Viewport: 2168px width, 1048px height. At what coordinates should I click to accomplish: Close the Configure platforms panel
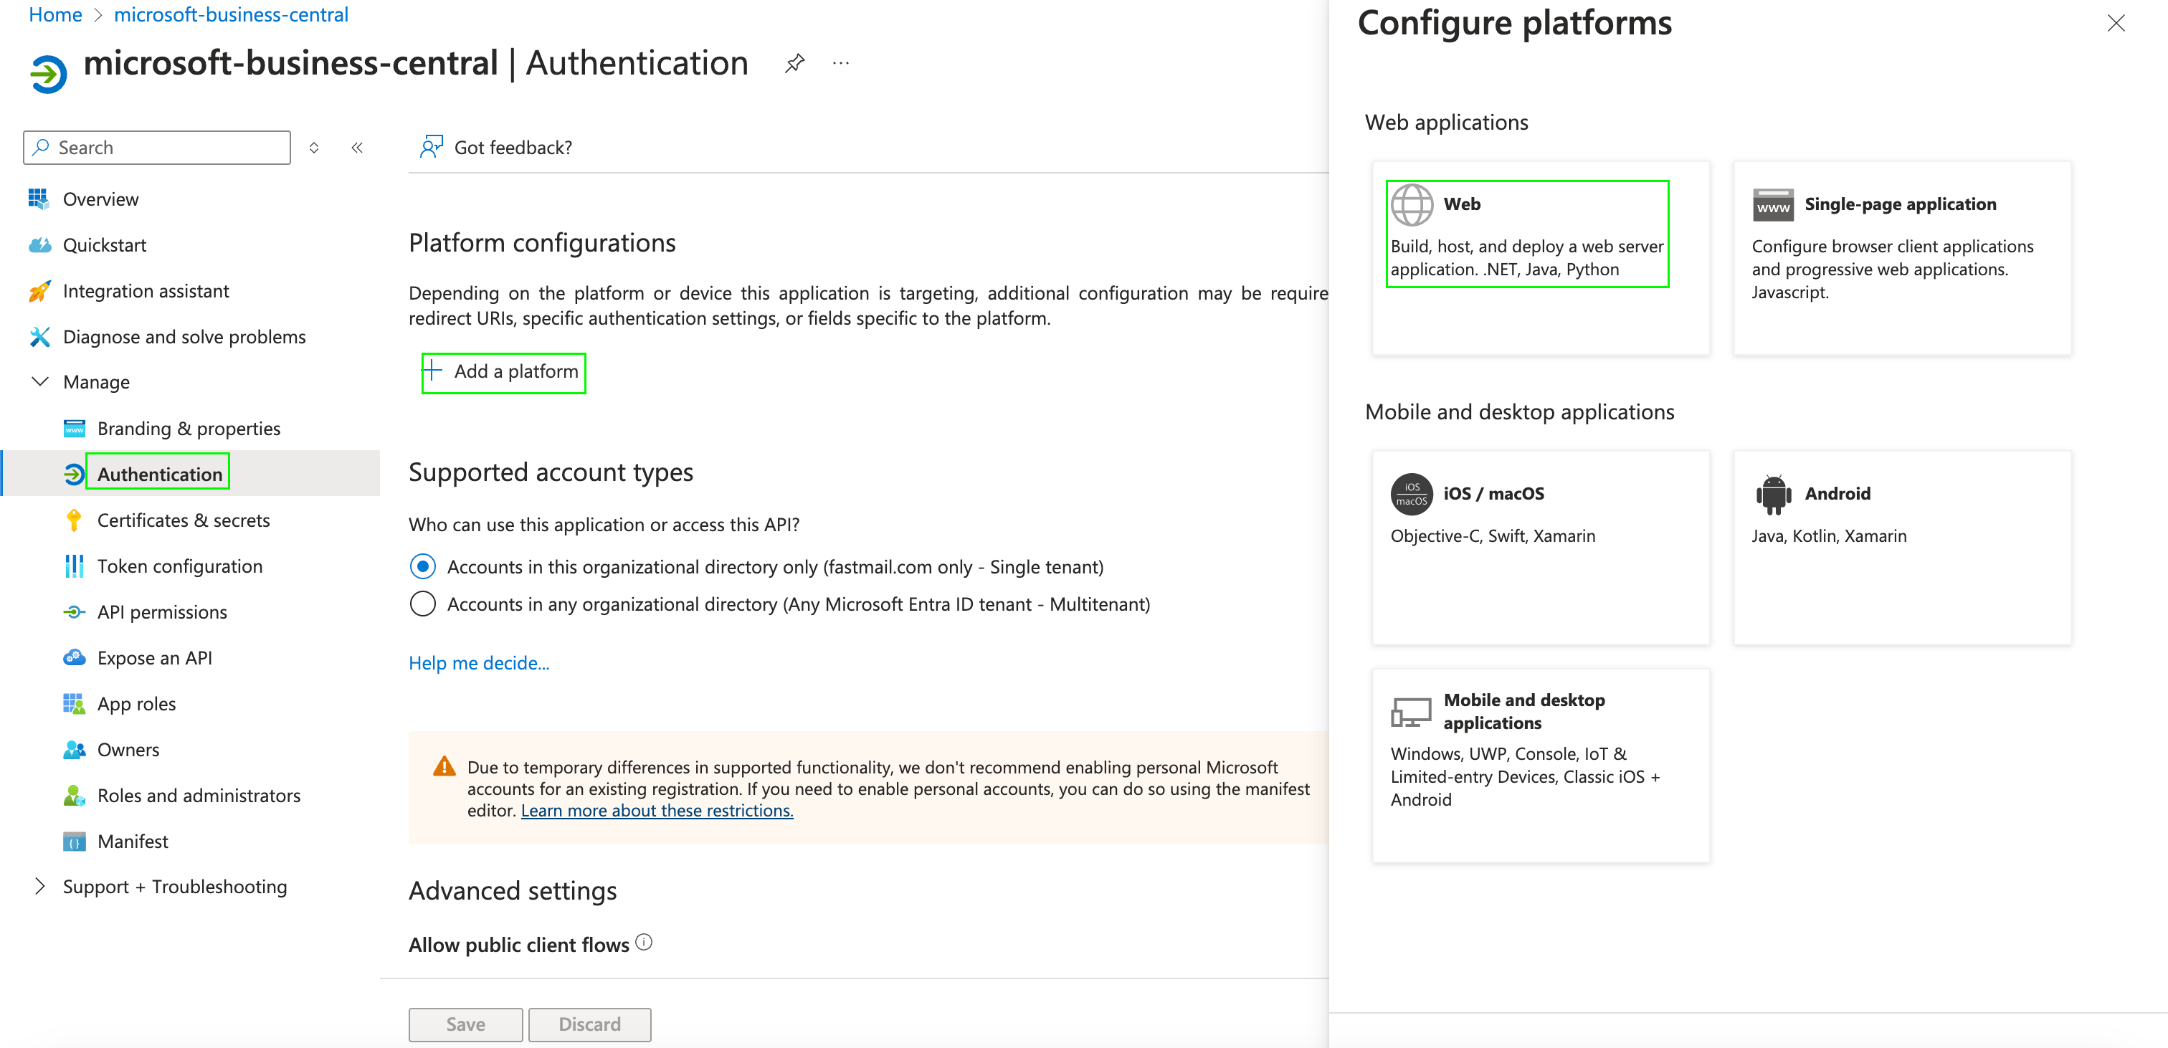[2115, 23]
